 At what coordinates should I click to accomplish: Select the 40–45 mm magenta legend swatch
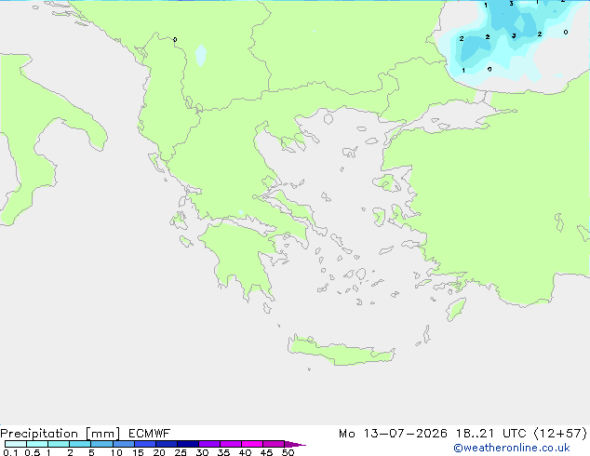(252, 444)
